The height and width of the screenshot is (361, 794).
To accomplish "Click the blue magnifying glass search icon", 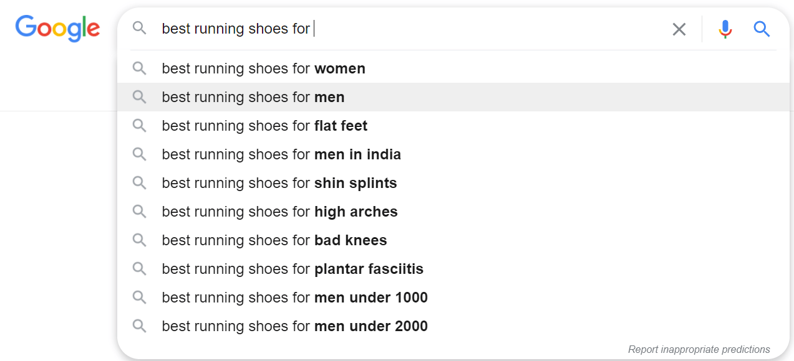I will (x=762, y=29).
